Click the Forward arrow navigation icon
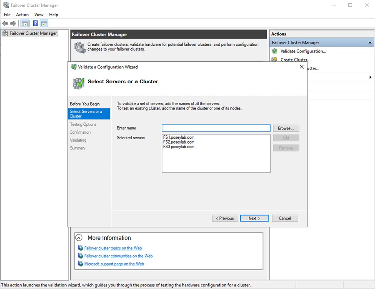 tap(12, 23)
